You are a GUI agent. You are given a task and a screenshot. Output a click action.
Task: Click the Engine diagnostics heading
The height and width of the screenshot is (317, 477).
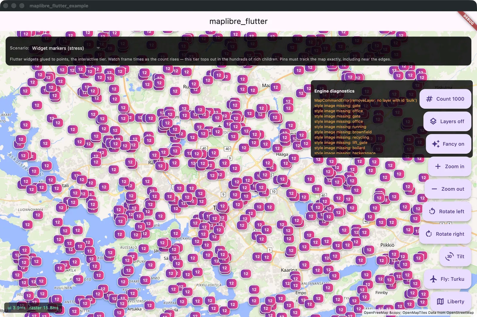coord(334,91)
